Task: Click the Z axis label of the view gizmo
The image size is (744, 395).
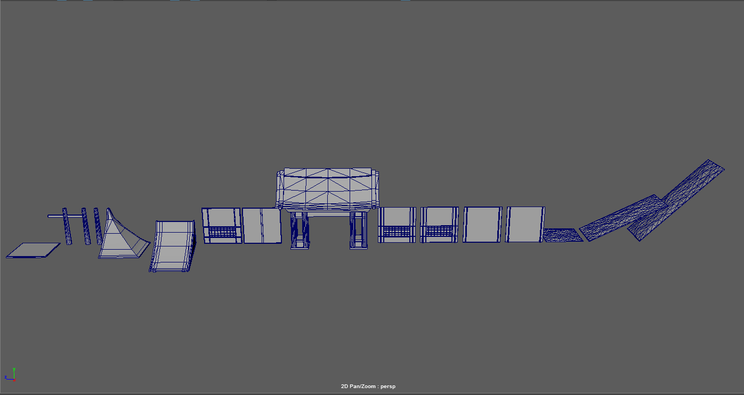Action: coord(5,377)
